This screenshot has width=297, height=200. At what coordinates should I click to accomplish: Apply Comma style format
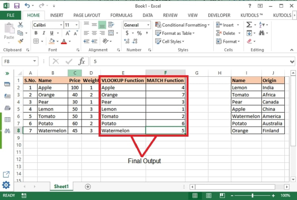(x=147, y=33)
